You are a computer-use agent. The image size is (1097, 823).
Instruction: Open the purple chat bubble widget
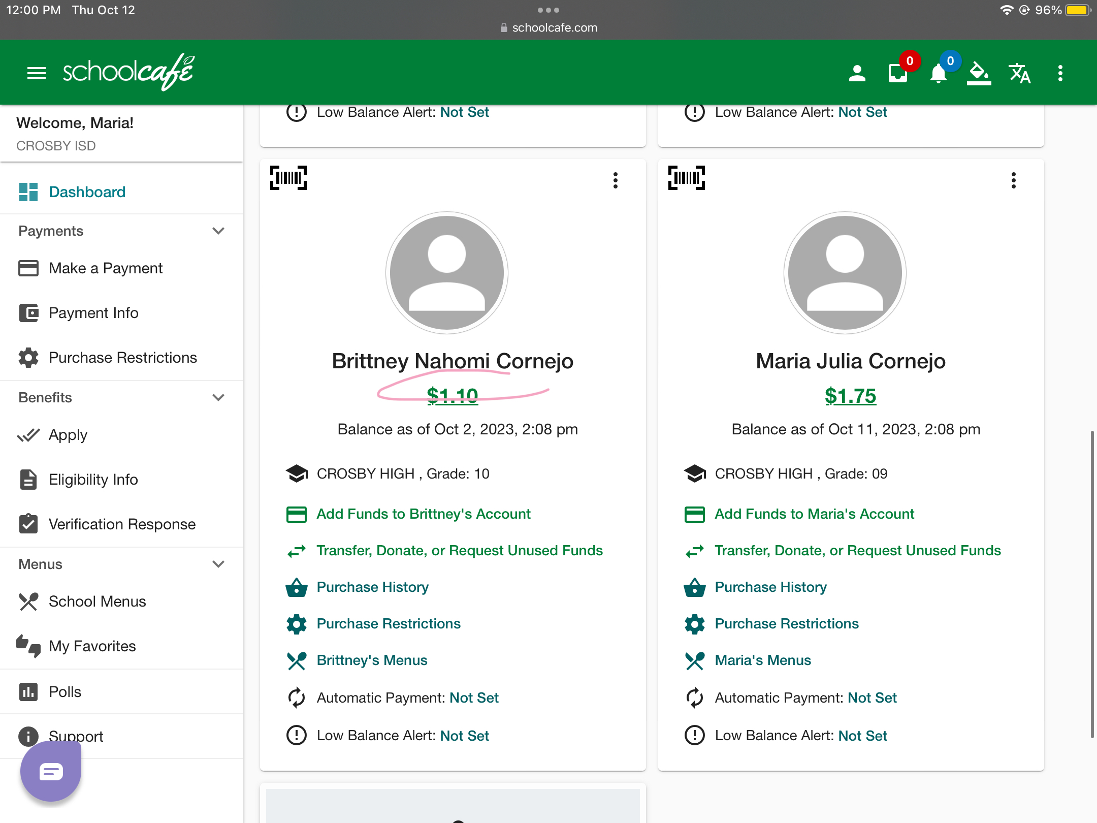pyautogui.click(x=51, y=771)
